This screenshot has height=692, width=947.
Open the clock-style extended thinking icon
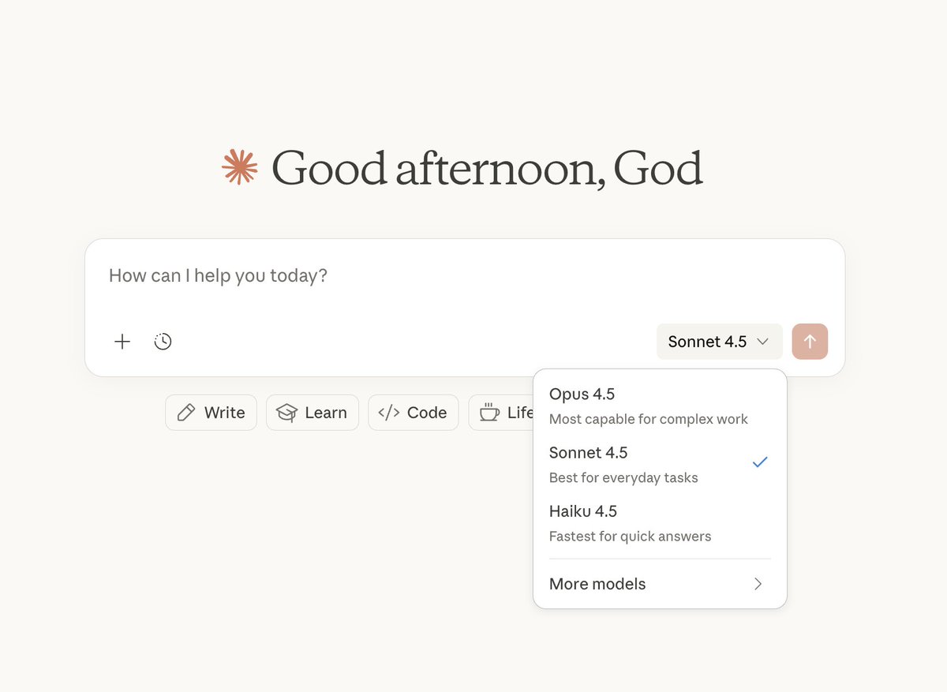coord(163,342)
